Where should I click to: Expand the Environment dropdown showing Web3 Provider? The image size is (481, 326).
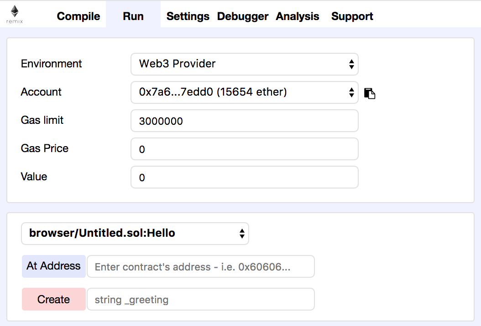(244, 64)
